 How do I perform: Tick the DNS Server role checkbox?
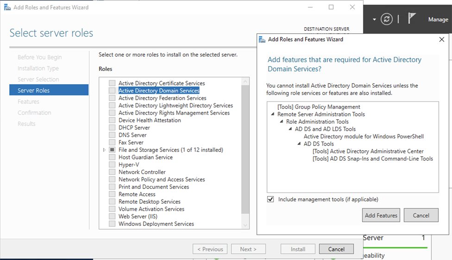112,135
